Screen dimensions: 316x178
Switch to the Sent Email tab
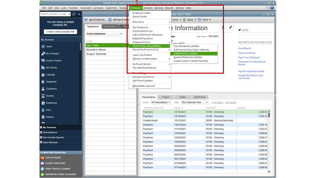coord(200,97)
